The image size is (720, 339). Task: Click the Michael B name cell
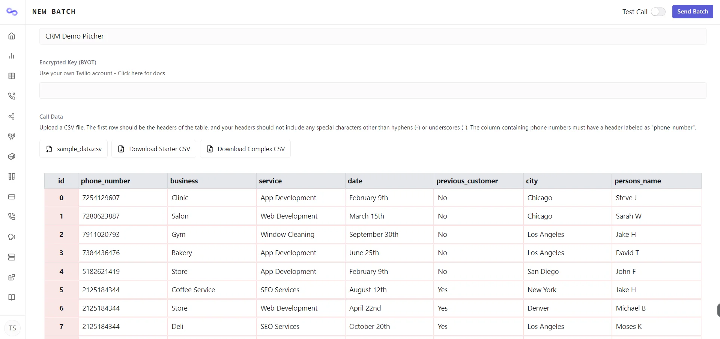pyautogui.click(x=657, y=308)
